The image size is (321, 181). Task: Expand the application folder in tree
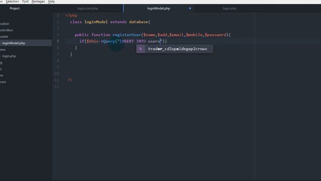point(5,24)
